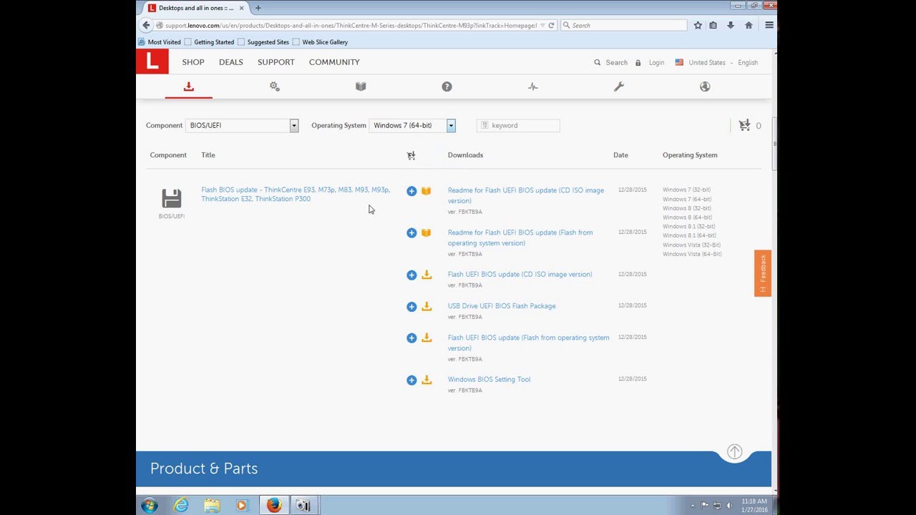Bookmark this page with star icon
The image size is (916, 515).
698,25
